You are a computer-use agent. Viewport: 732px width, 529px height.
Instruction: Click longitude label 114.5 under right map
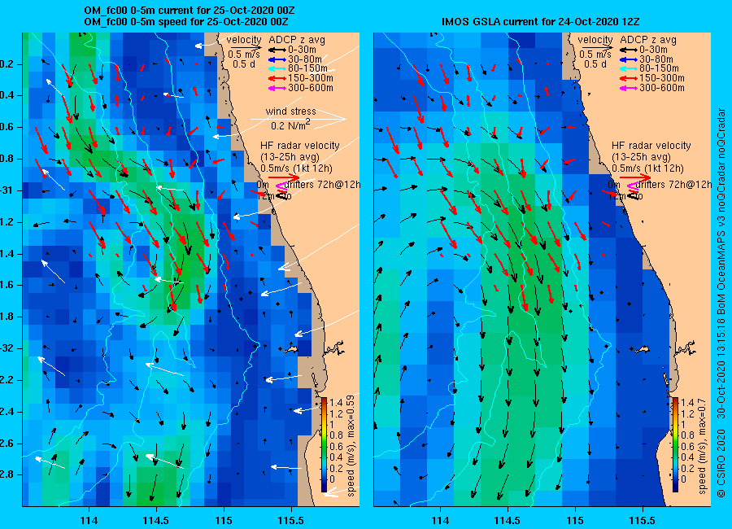coord(508,520)
